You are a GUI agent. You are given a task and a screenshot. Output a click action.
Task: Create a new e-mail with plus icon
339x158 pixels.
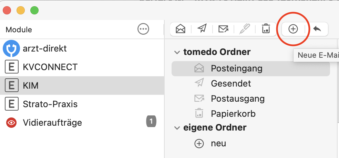[293, 29]
